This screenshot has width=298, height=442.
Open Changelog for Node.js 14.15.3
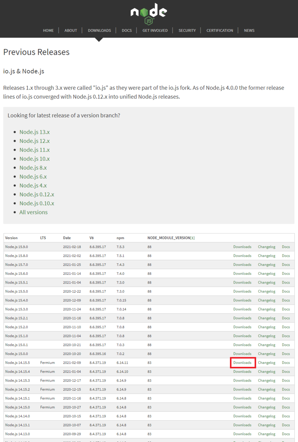(267, 380)
